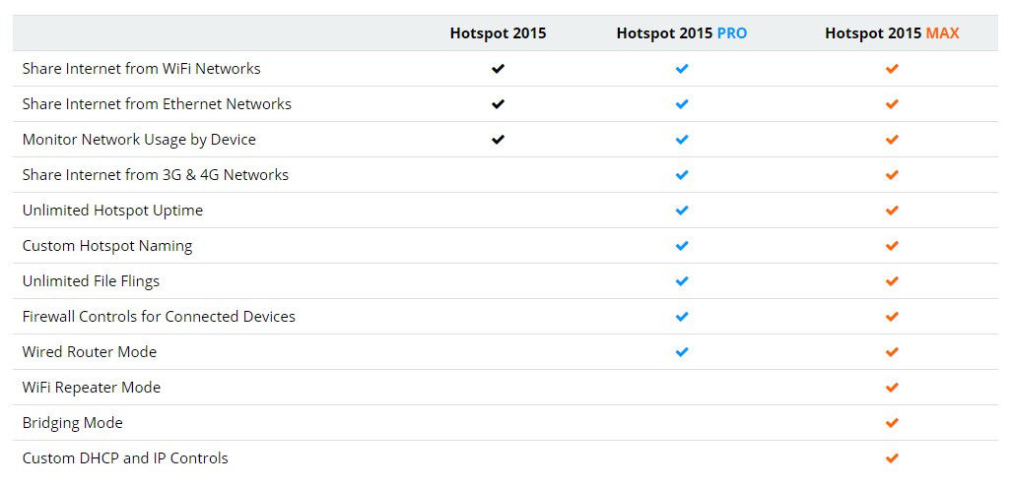Click 'Bridging Mode' label
Image resolution: width=1013 pixels, height=486 pixels.
coord(72,424)
